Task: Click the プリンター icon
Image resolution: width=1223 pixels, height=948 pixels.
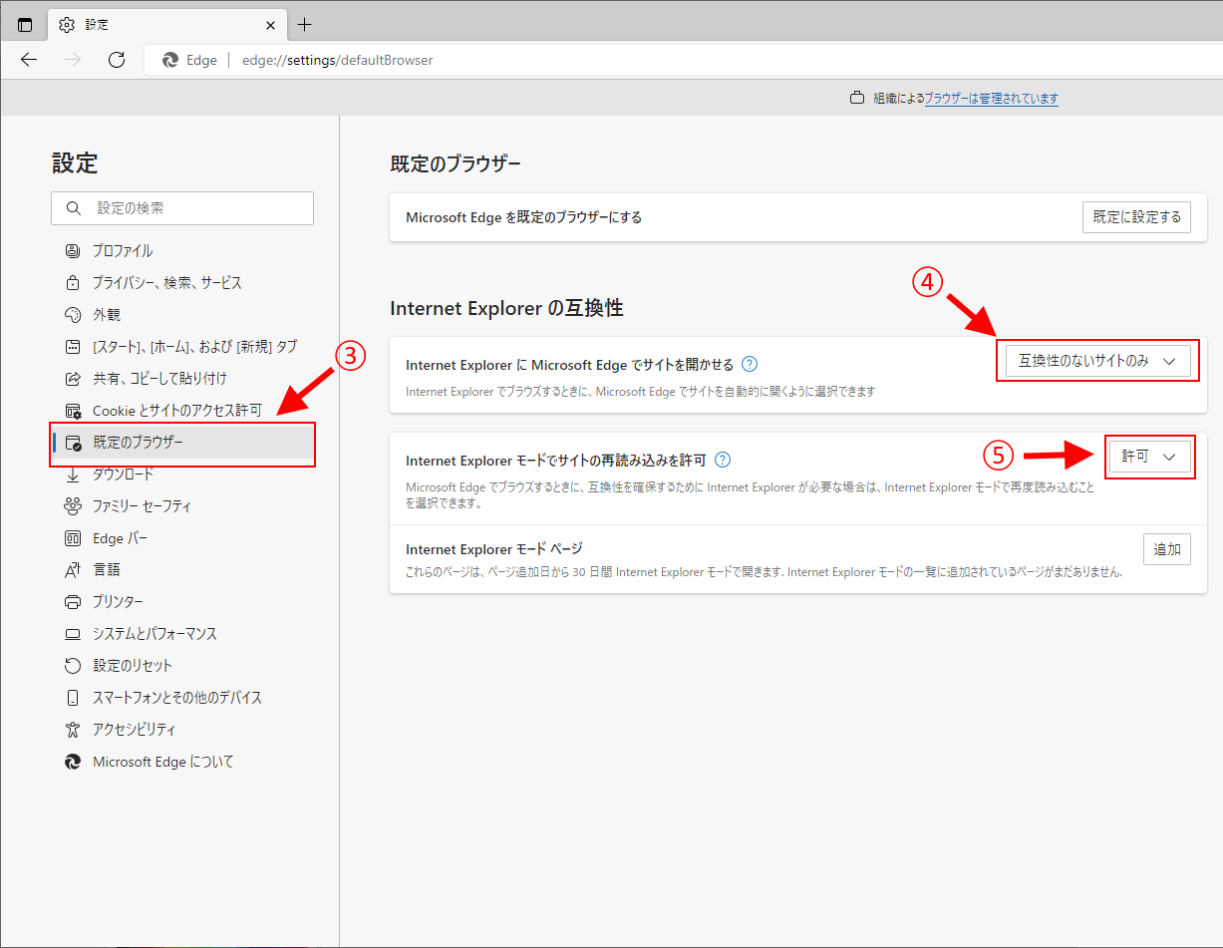Action: (72, 602)
